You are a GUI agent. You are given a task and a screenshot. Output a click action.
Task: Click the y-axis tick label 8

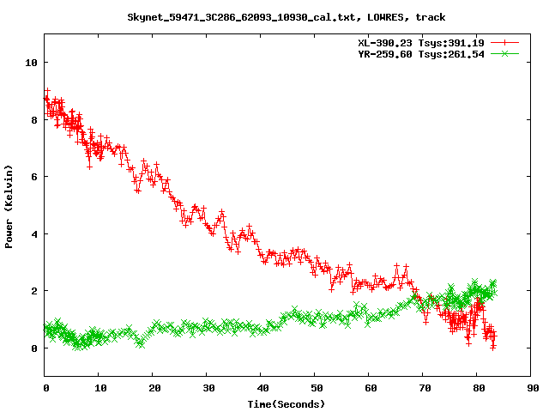34,120
